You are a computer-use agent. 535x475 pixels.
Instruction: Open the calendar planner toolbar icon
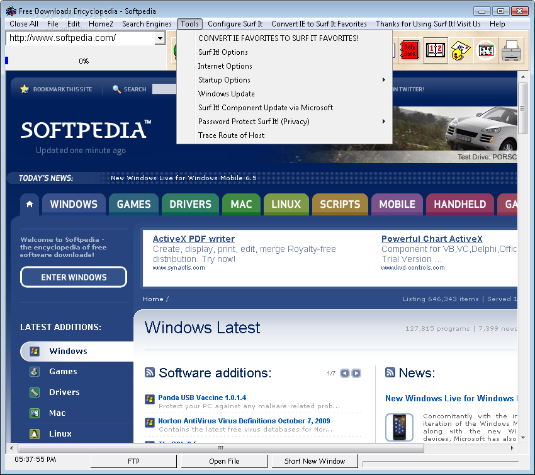(436, 50)
